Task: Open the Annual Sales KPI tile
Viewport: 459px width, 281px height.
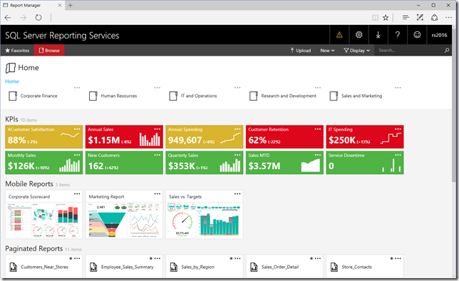Action: pos(124,137)
